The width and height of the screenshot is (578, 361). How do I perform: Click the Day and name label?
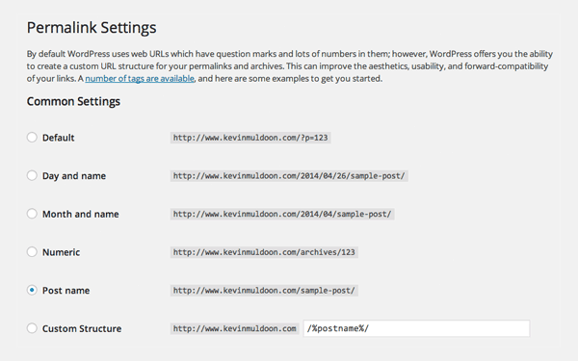(x=74, y=176)
